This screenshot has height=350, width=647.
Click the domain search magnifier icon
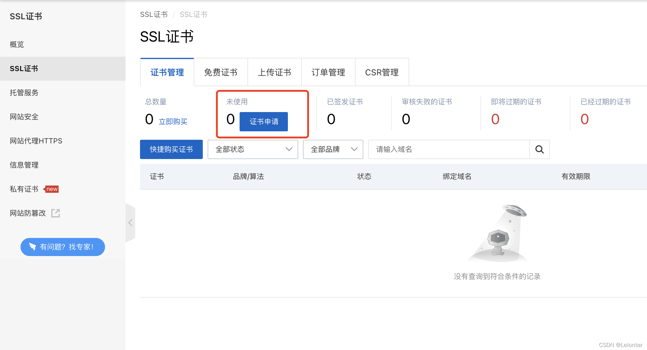[x=539, y=149]
